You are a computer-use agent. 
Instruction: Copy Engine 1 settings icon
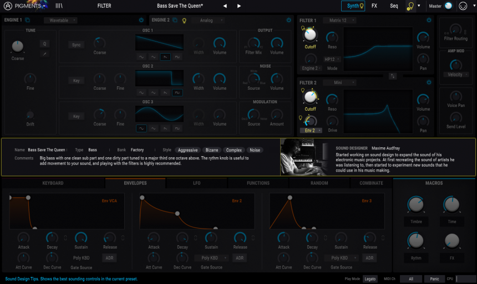coord(27,20)
